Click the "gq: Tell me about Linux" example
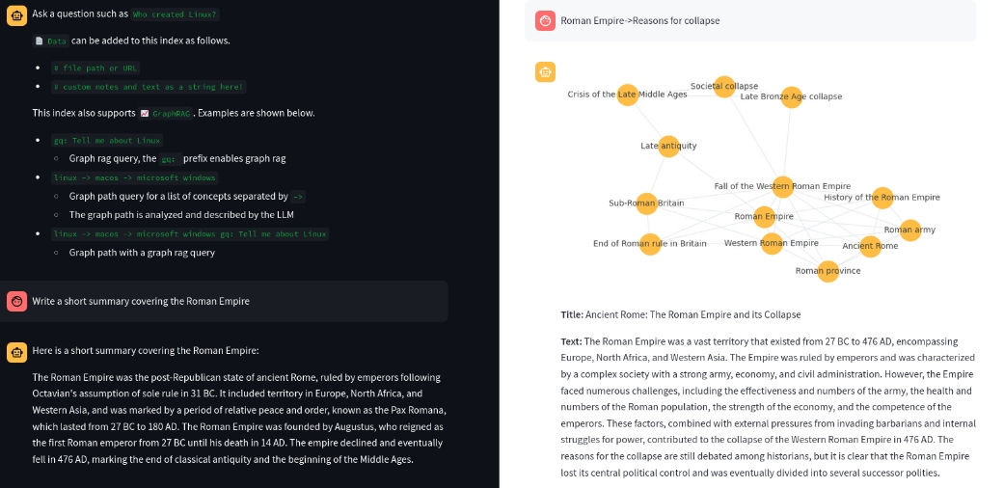This screenshot has height=488, width=1004. pyautogui.click(x=106, y=140)
